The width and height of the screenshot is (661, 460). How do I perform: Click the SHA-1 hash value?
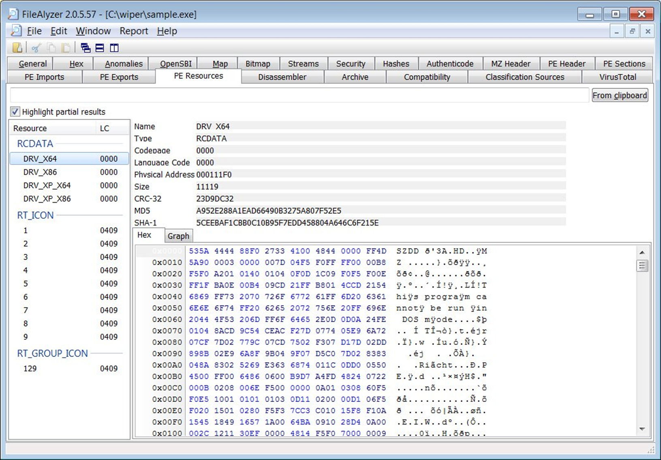tap(287, 223)
